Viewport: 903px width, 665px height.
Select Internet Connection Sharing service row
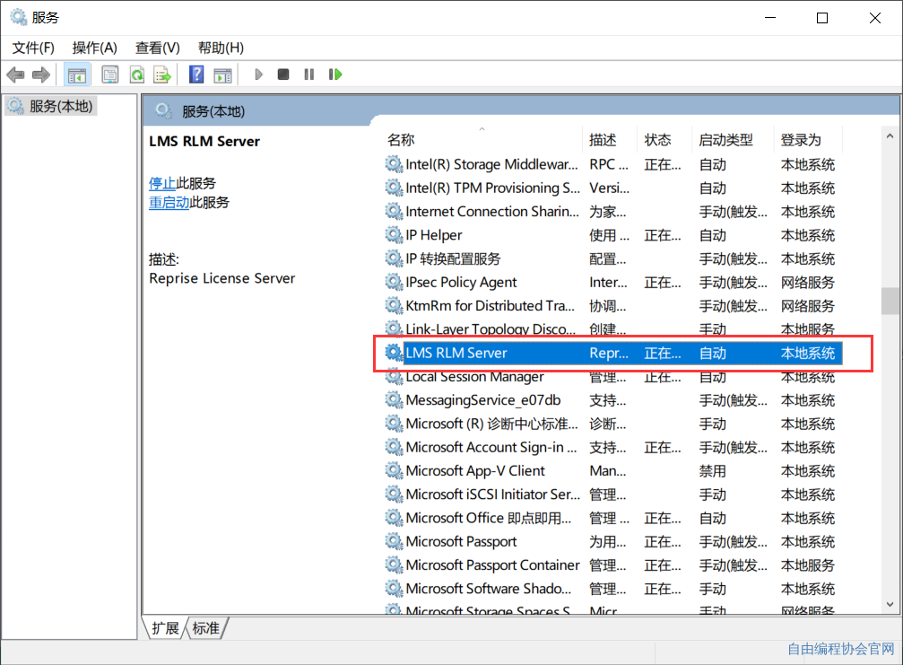point(612,212)
